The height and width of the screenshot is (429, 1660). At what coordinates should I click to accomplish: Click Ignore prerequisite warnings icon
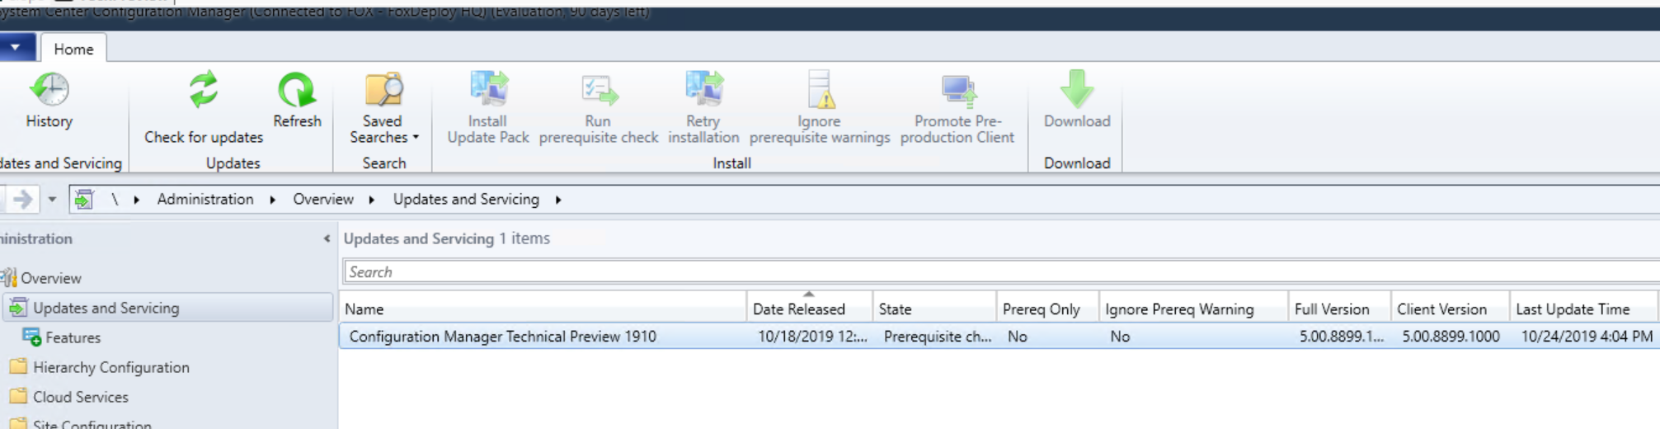pos(820,90)
